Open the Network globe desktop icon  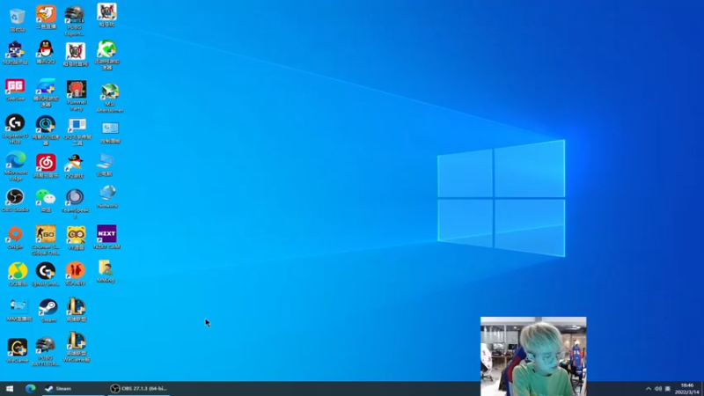click(x=107, y=196)
